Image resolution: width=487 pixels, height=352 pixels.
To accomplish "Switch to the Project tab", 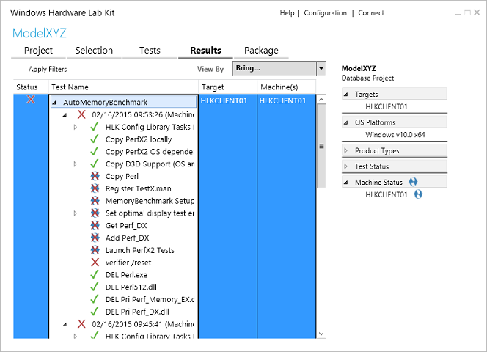I will 39,51.
